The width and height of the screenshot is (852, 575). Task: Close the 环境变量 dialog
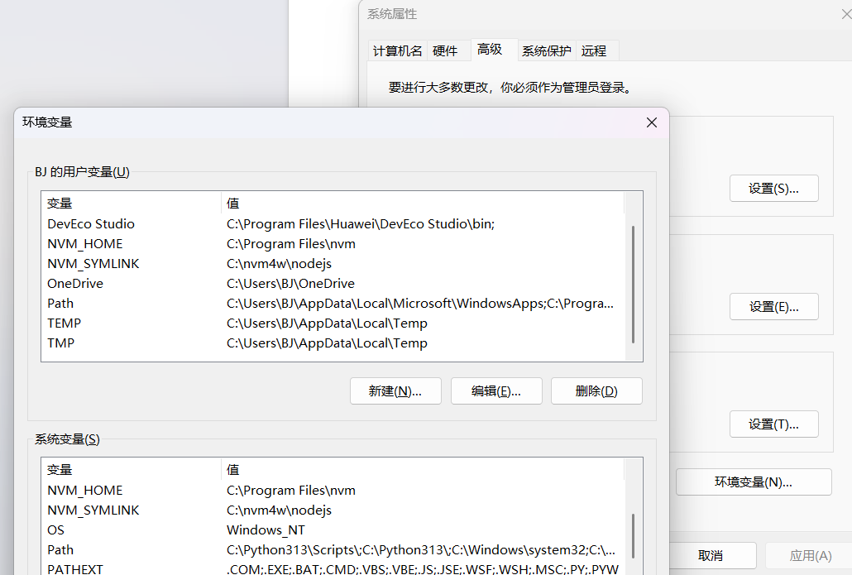[x=652, y=122]
